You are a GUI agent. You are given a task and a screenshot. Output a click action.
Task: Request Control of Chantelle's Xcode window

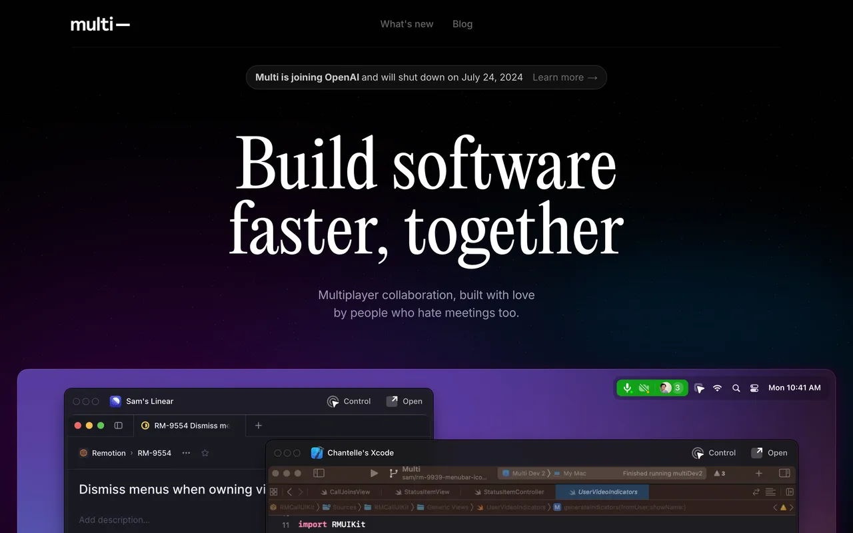click(x=714, y=453)
